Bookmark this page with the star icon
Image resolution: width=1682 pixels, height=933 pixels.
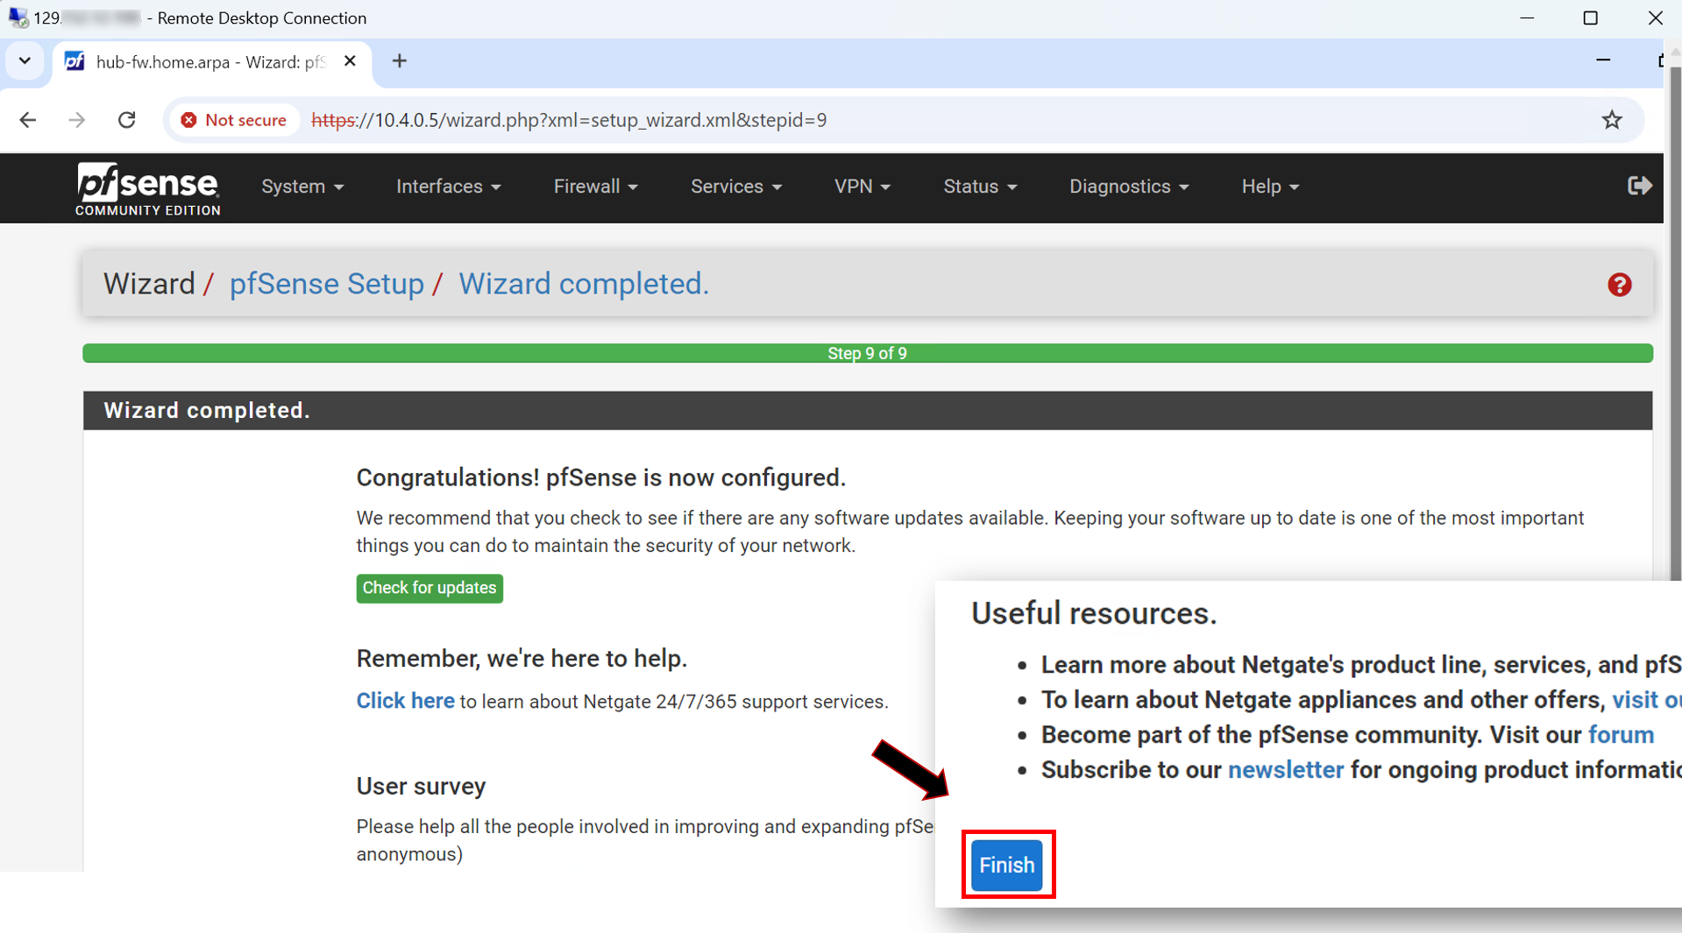click(x=1612, y=120)
